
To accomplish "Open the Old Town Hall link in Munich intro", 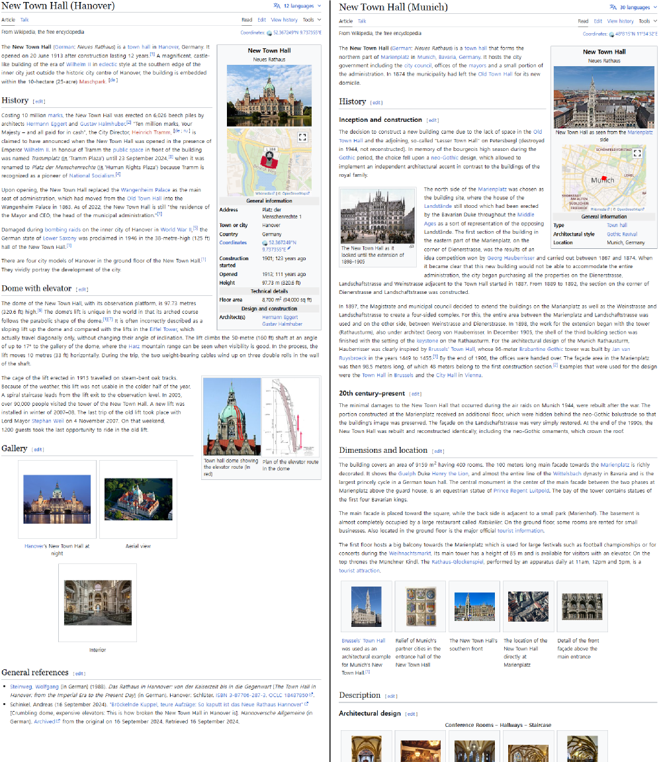I will pyautogui.click(x=496, y=74).
